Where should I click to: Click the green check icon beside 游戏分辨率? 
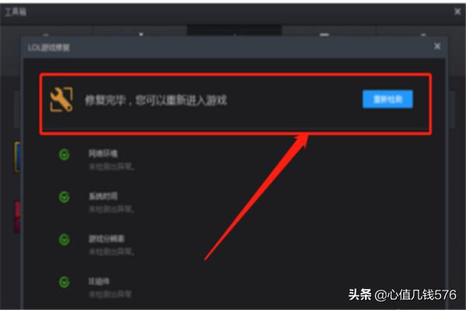click(64, 239)
